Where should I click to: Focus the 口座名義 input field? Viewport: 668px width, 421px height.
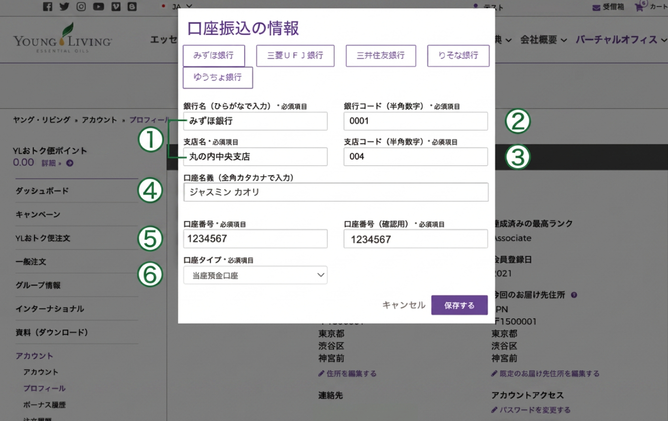pyautogui.click(x=336, y=192)
